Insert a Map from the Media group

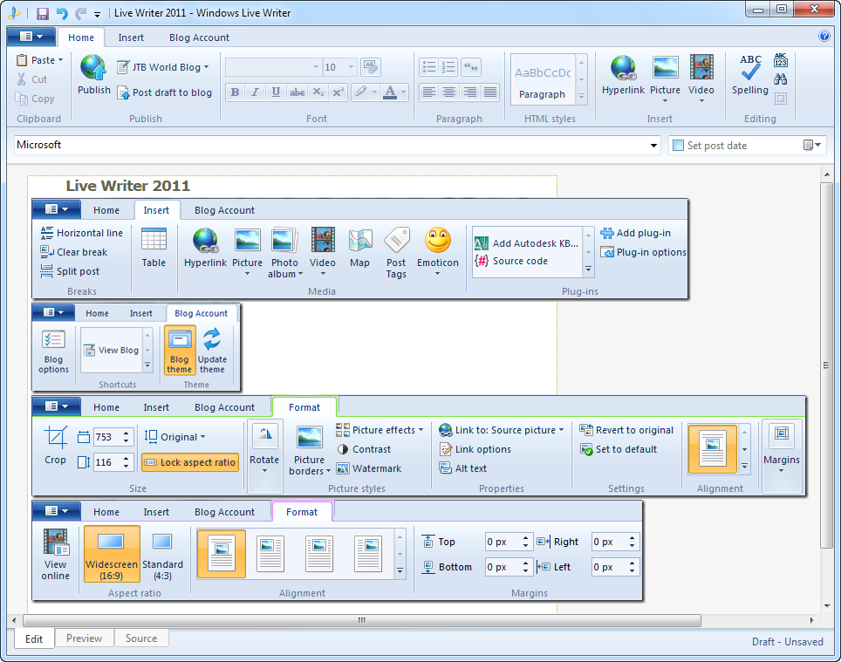(x=359, y=242)
